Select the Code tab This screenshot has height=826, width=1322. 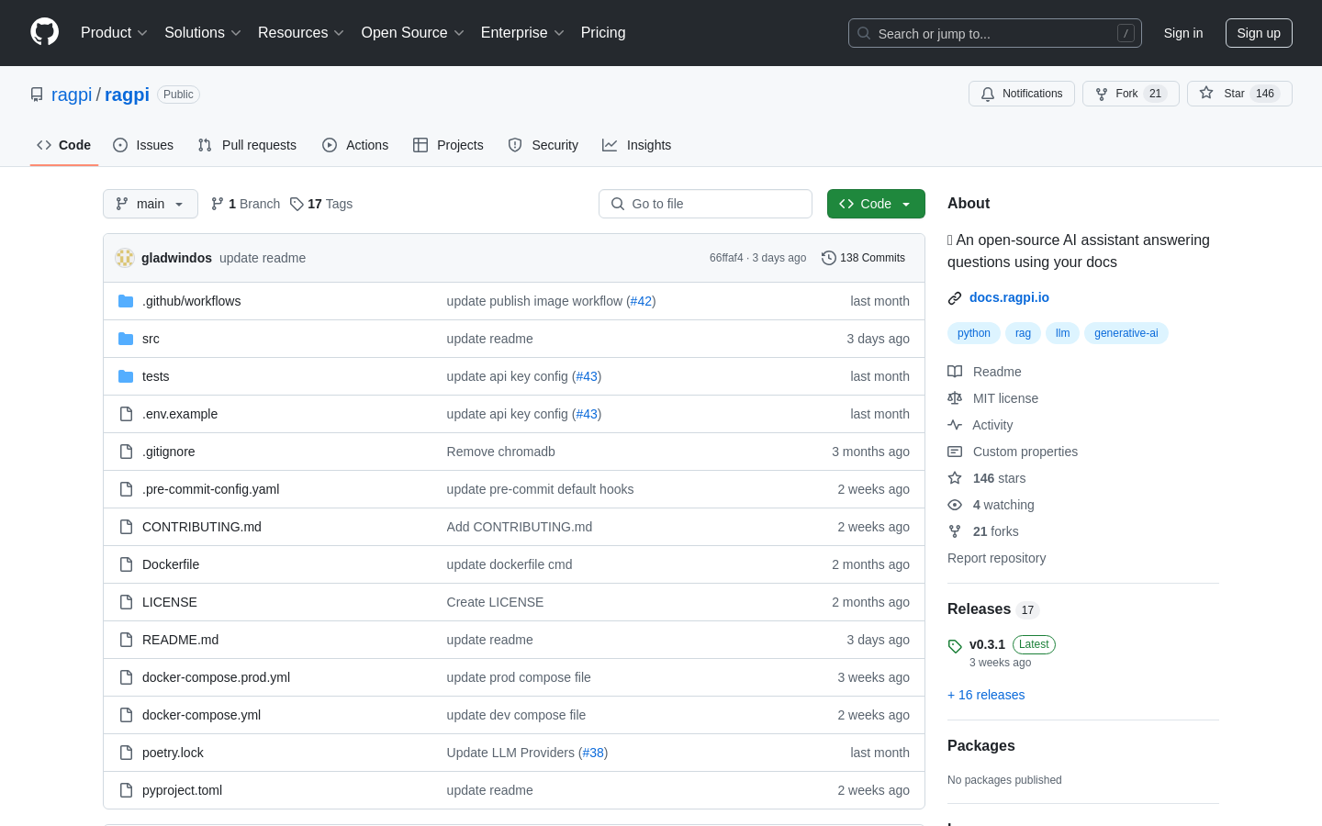(64, 145)
